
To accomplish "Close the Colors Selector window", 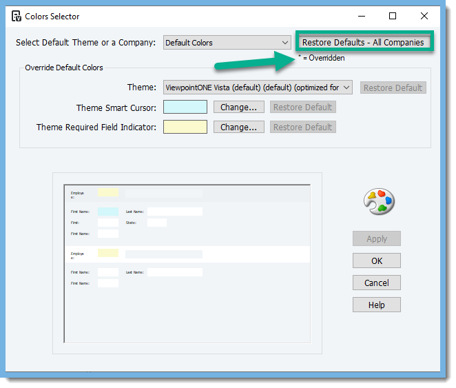I will (424, 16).
